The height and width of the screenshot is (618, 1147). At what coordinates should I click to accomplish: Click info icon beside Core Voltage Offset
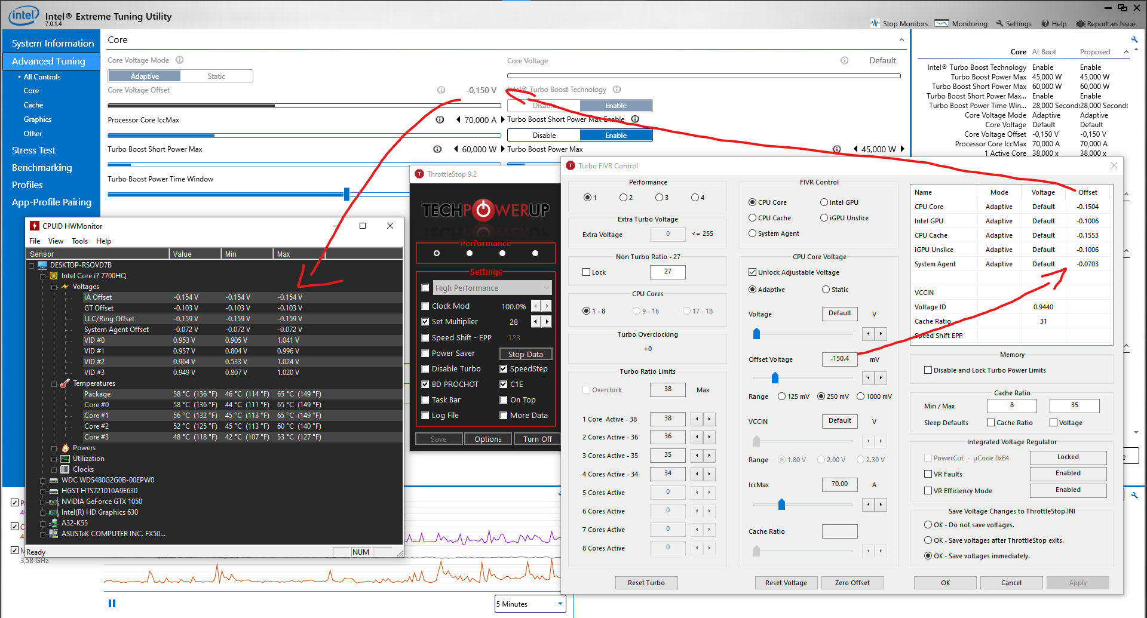(441, 90)
